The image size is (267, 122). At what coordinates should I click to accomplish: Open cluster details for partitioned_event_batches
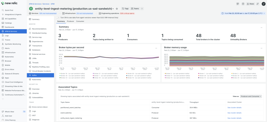[x=234, y=108]
